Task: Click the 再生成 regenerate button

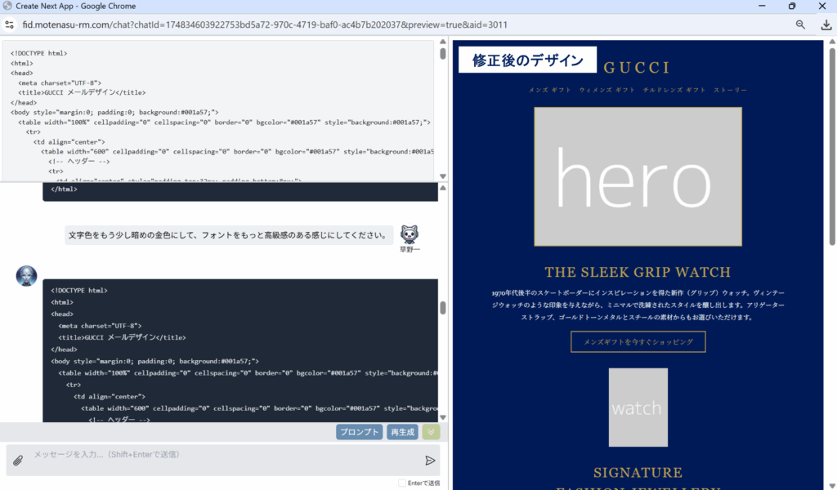Action: [x=402, y=432]
